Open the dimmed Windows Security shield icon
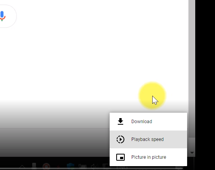The image size is (215, 170). (71, 166)
